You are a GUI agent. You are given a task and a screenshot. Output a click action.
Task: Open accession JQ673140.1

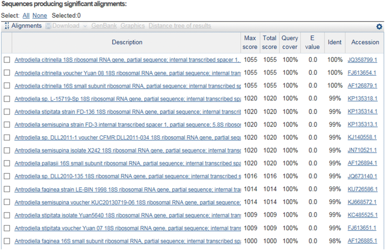click(362, 176)
